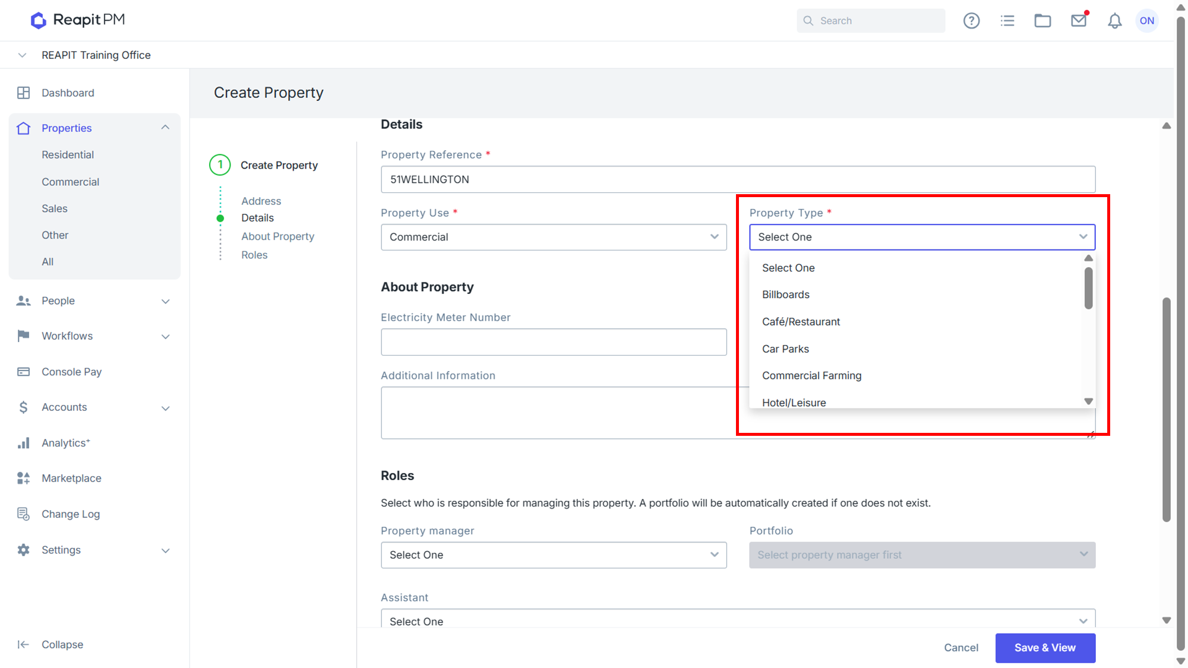Click the Marketplace icon
Screen dimensions: 1188x668
click(x=24, y=478)
